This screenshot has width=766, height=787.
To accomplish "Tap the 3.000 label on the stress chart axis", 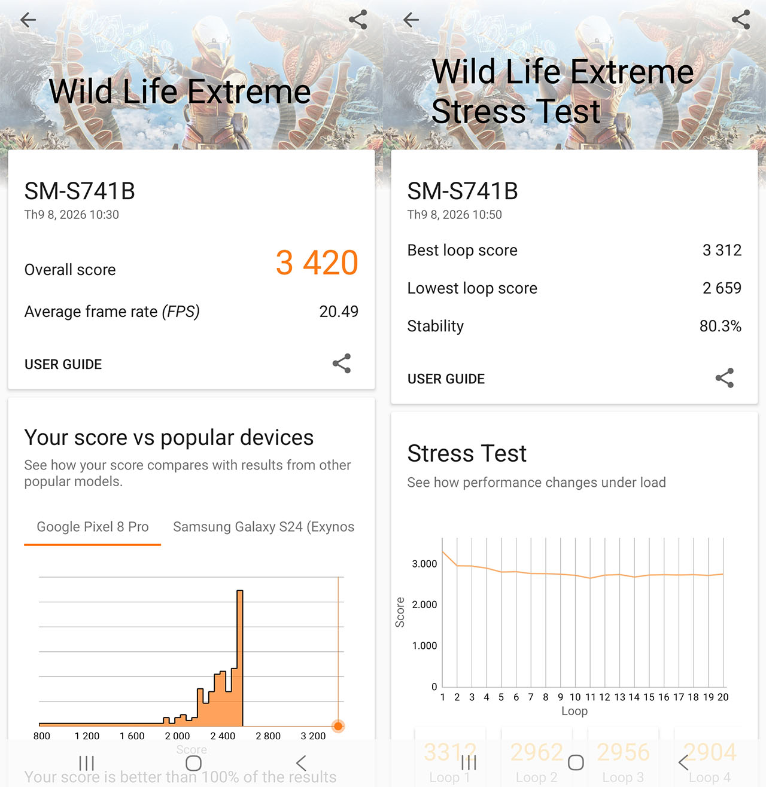I will click(x=424, y=564).
